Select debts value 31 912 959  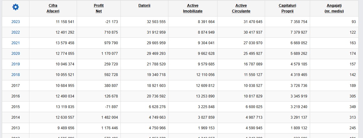click(x=156, y=32)
